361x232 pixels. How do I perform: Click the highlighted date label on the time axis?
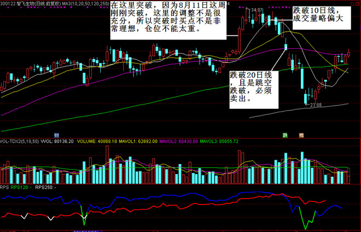(x=88, y=231)
